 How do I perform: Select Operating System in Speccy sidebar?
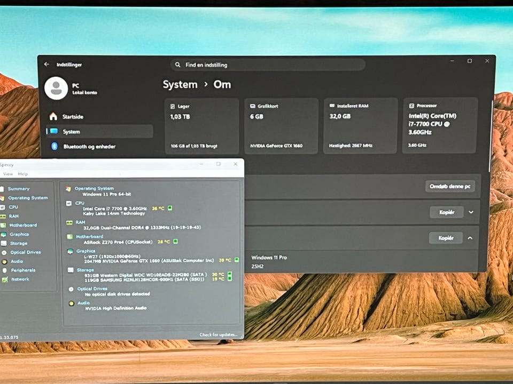[28, 198]
